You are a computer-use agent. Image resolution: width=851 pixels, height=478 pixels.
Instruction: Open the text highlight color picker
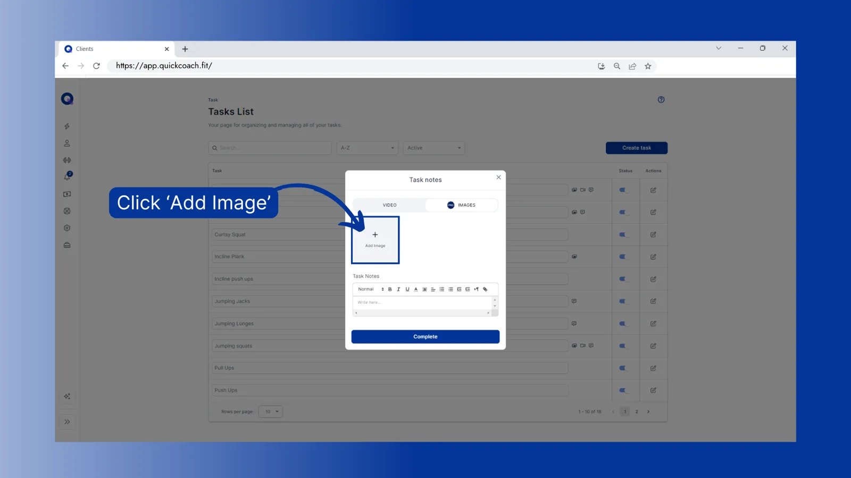tap(424, 289)
